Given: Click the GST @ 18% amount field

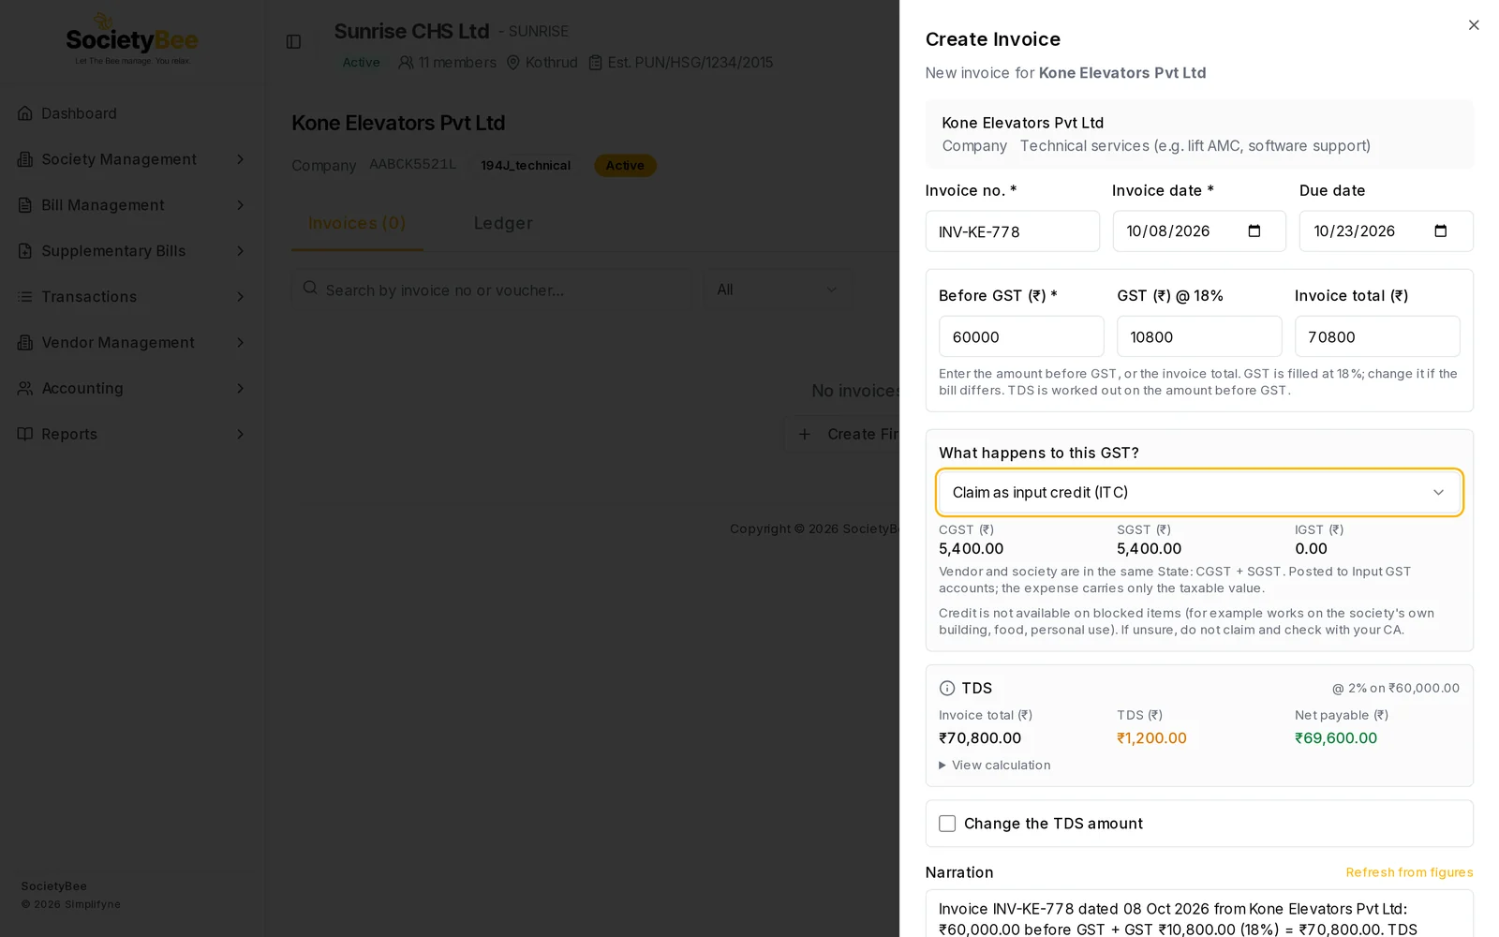Looking at the screenshot, I should [1199, 336].
